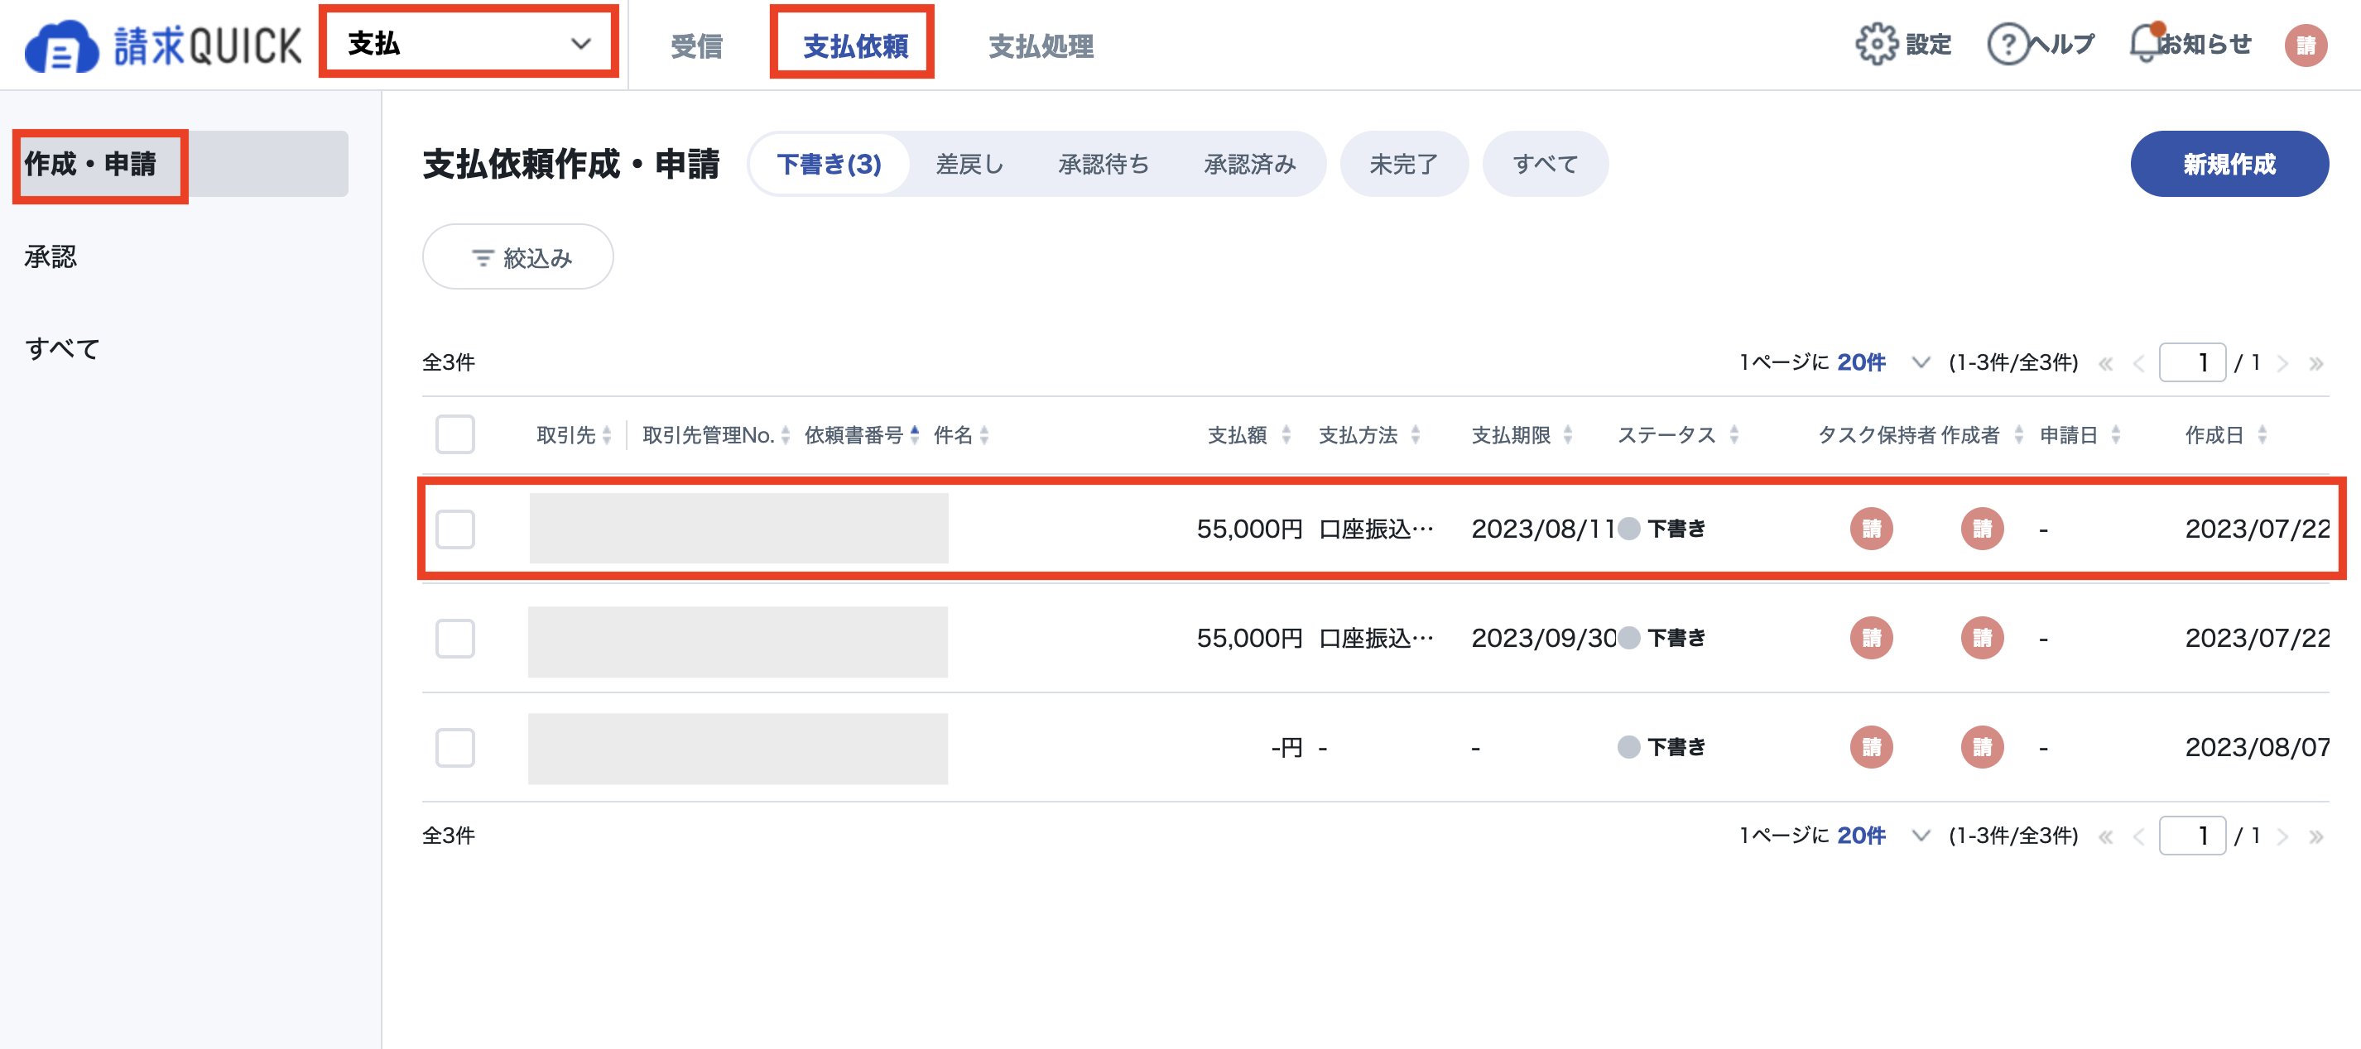
Task: Go to last page in bottom pagination
Action: point(2315,836)
